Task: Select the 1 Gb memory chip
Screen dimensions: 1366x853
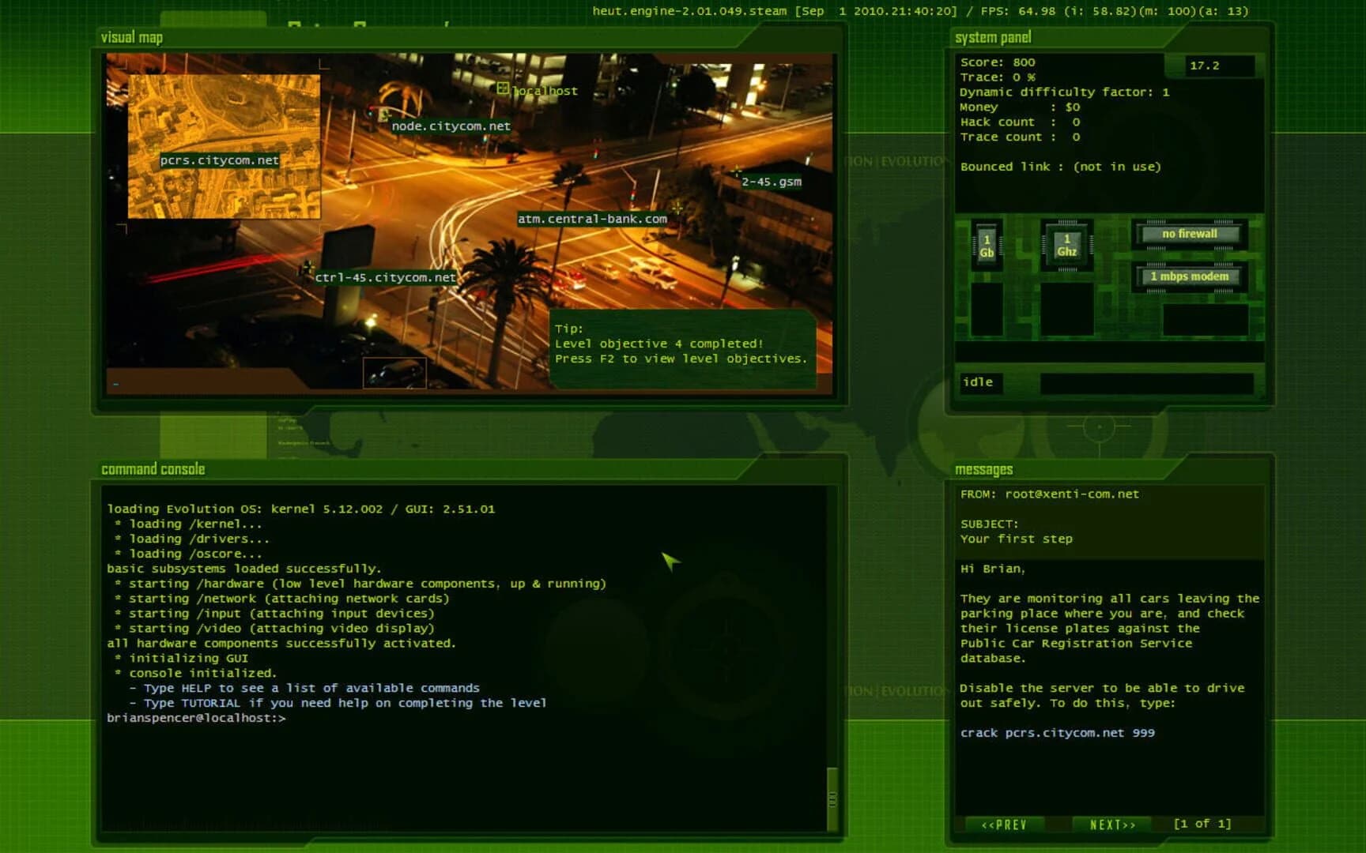Action: click(x=987, y=243)
